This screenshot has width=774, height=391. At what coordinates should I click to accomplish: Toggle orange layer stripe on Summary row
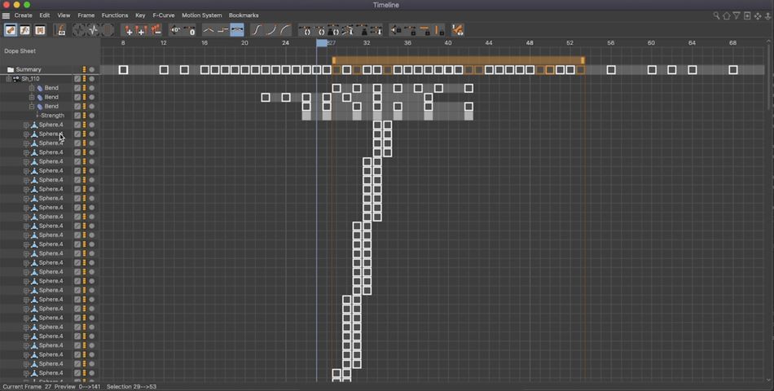[x=85, y=69]
